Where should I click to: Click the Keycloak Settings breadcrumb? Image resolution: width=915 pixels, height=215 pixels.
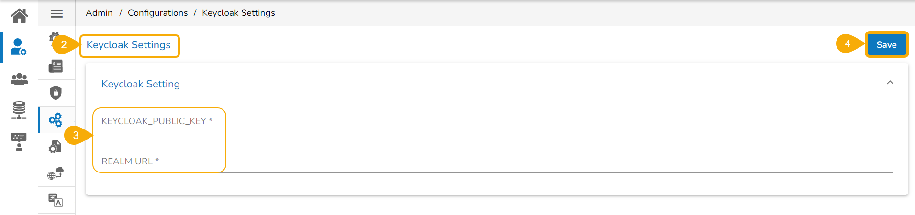[238, 13]
